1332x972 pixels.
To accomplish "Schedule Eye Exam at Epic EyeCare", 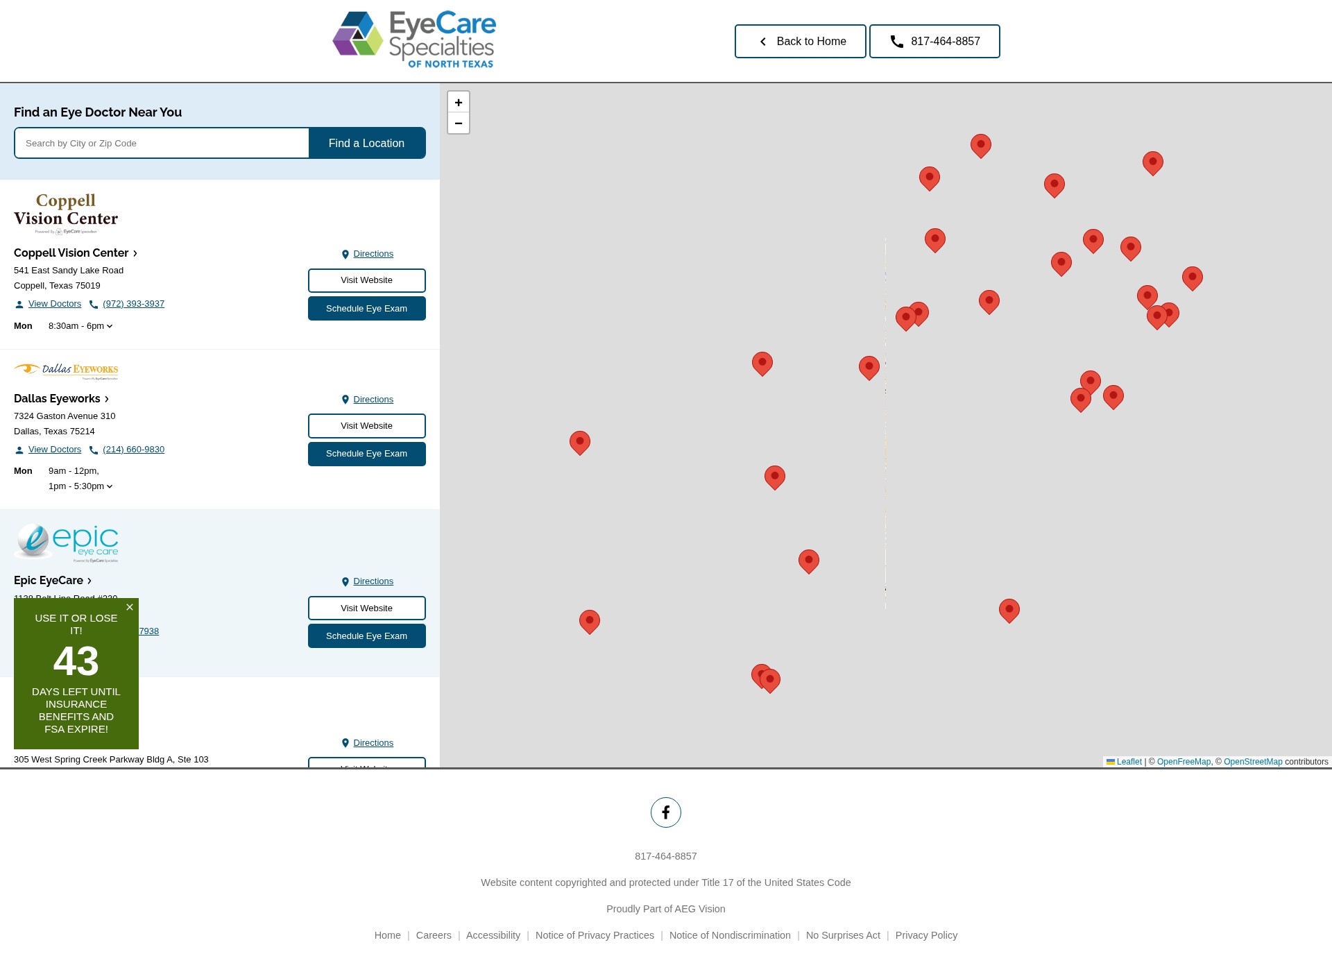I will [x=366, y=636].
